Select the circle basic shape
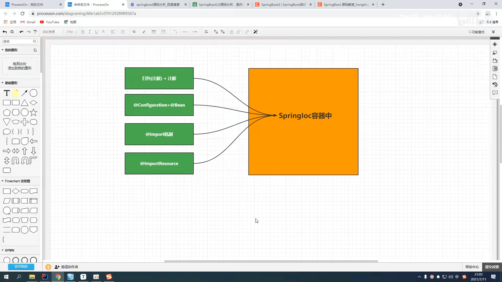 point(33,93)
